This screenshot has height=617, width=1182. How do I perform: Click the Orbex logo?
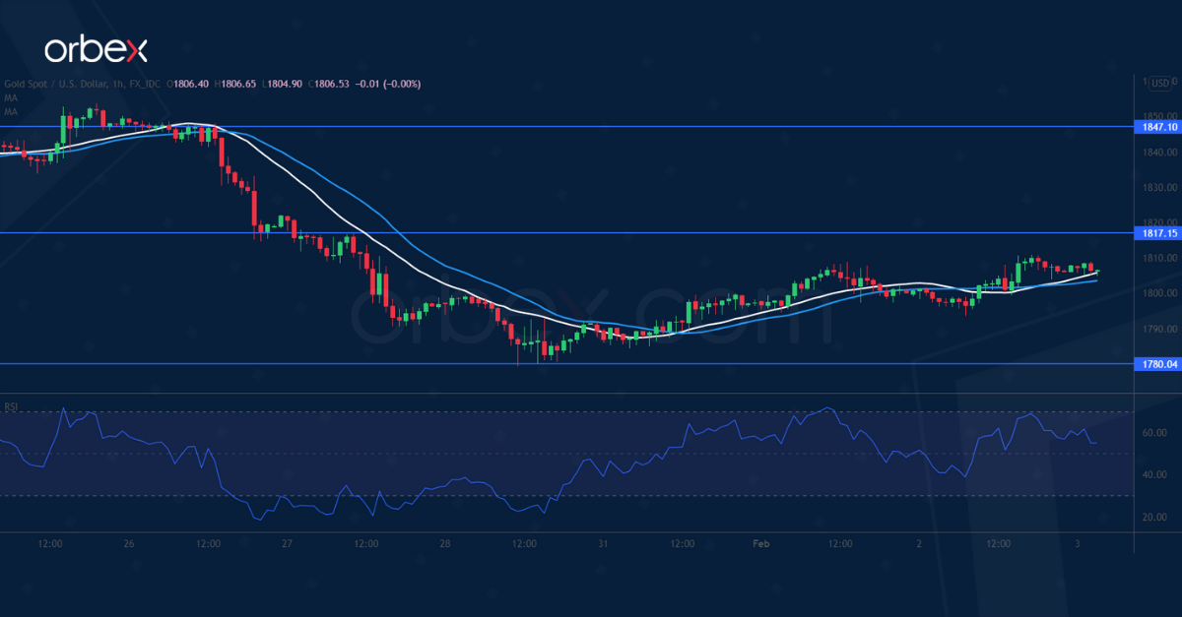96,49
